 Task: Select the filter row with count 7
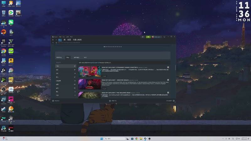(x=66, y=96)
